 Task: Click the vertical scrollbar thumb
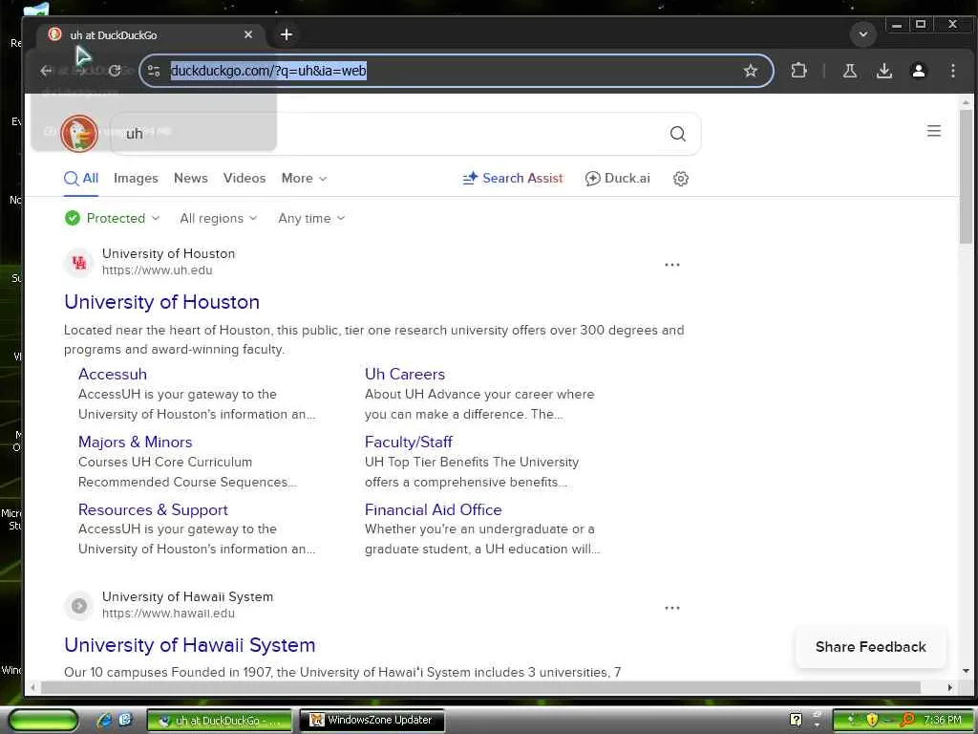966,176
